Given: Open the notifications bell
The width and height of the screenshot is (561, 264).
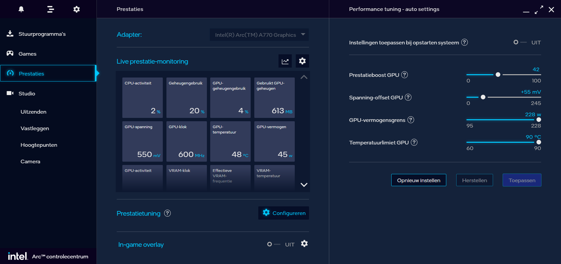Looking at the screenshot, I should (x=21, y=9).
